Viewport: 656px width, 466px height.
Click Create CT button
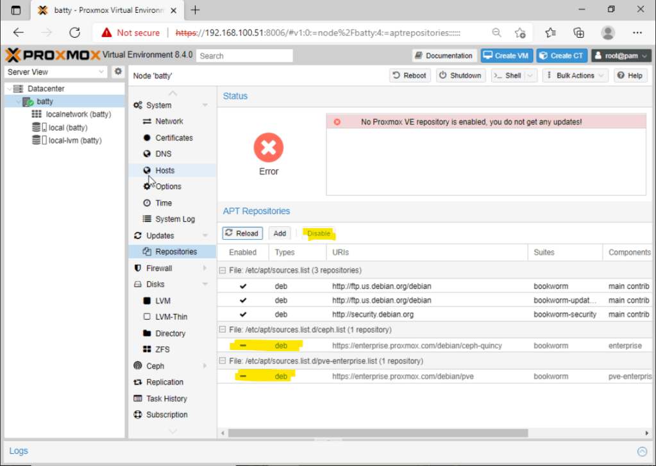click(562, 56)
